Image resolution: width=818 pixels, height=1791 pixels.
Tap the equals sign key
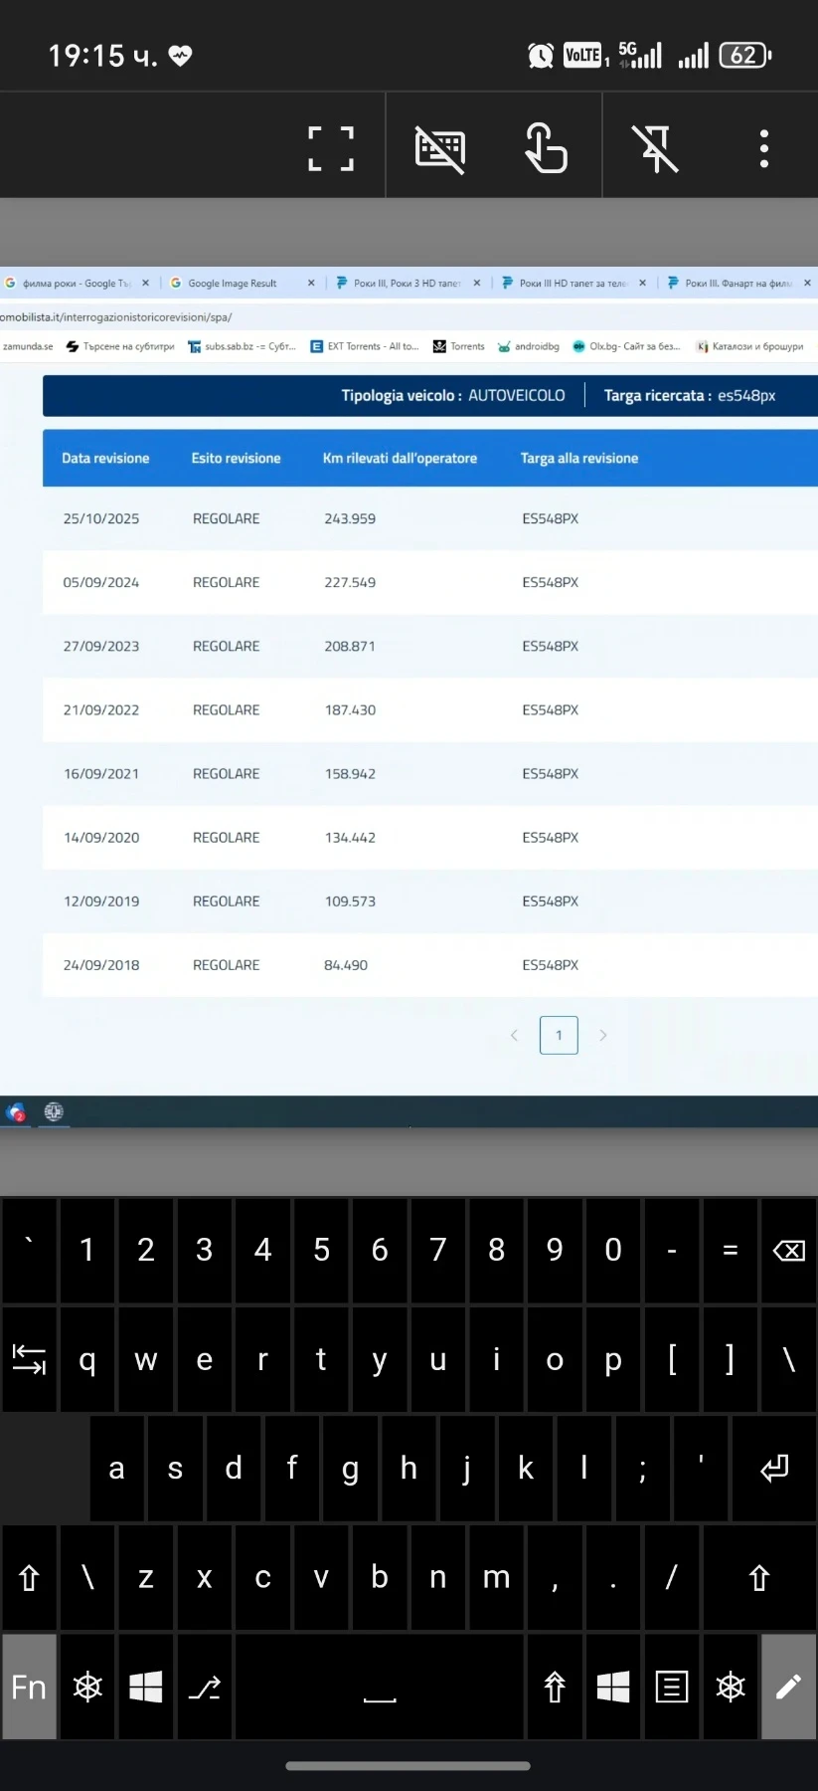point(731,1251)
